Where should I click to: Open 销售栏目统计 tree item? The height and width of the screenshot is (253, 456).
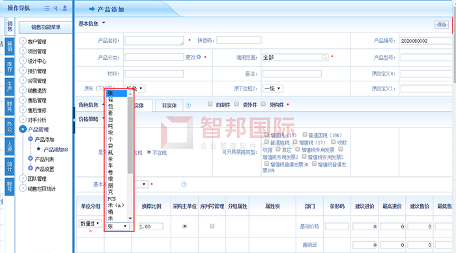[42, 189]
